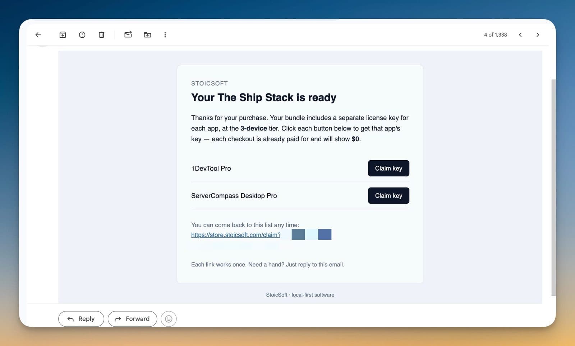Click the 'ServerCompass Desktop Pro' product name
This screenshot has width=575, height=346.
pos(234,196)
